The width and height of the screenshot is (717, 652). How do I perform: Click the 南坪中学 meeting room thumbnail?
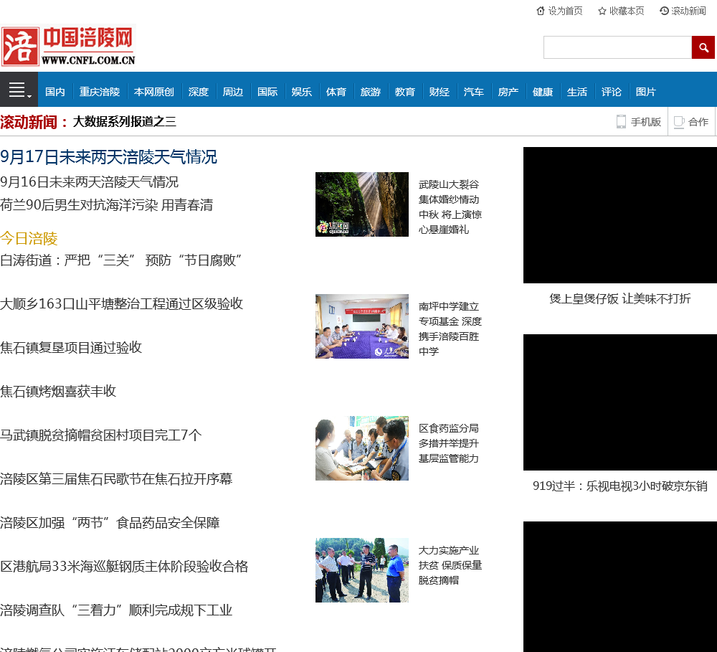tap(362, 326)
